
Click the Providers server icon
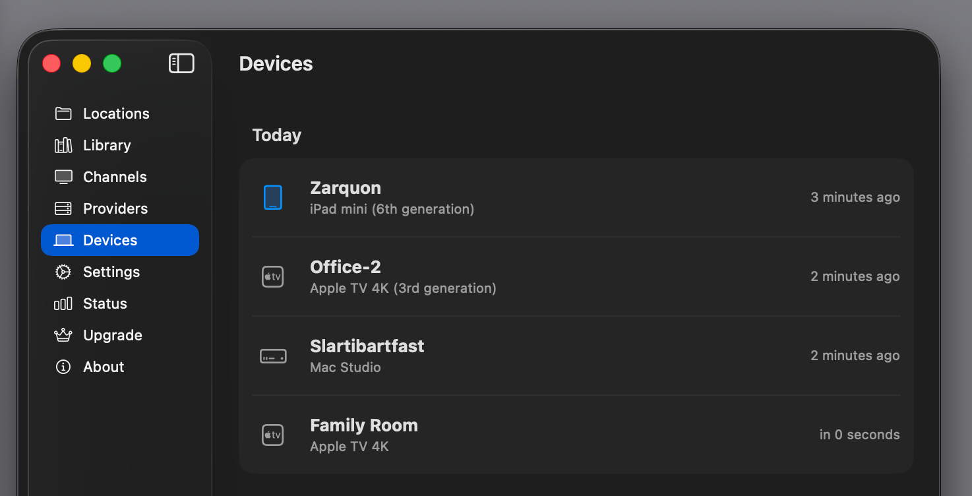point(63,208)
